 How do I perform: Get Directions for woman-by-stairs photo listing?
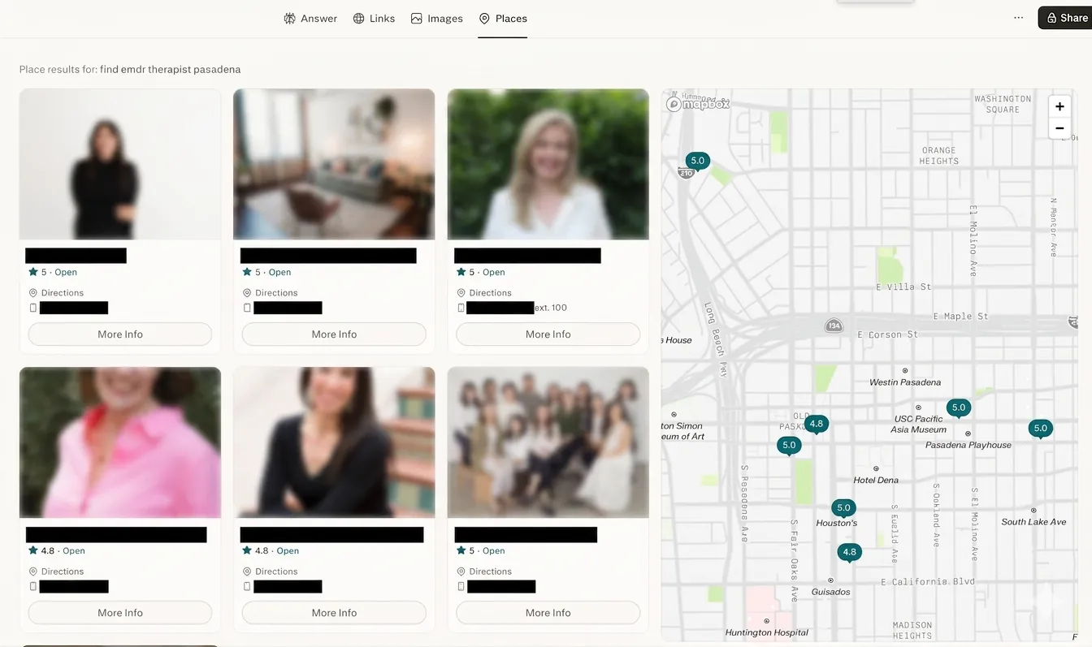coord(270,571)
